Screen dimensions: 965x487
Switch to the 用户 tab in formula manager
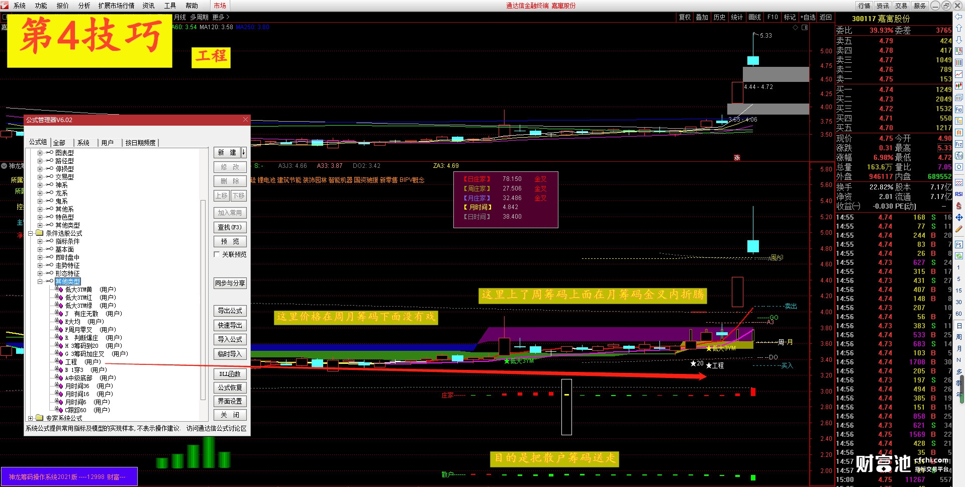pyautogui.click(x=107, y=143)
